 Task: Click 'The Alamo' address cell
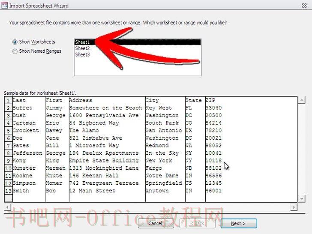(107, 131)
